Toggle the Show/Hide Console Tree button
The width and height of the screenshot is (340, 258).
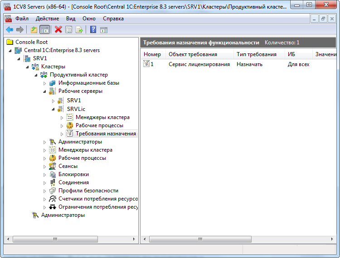click(44, 29)
